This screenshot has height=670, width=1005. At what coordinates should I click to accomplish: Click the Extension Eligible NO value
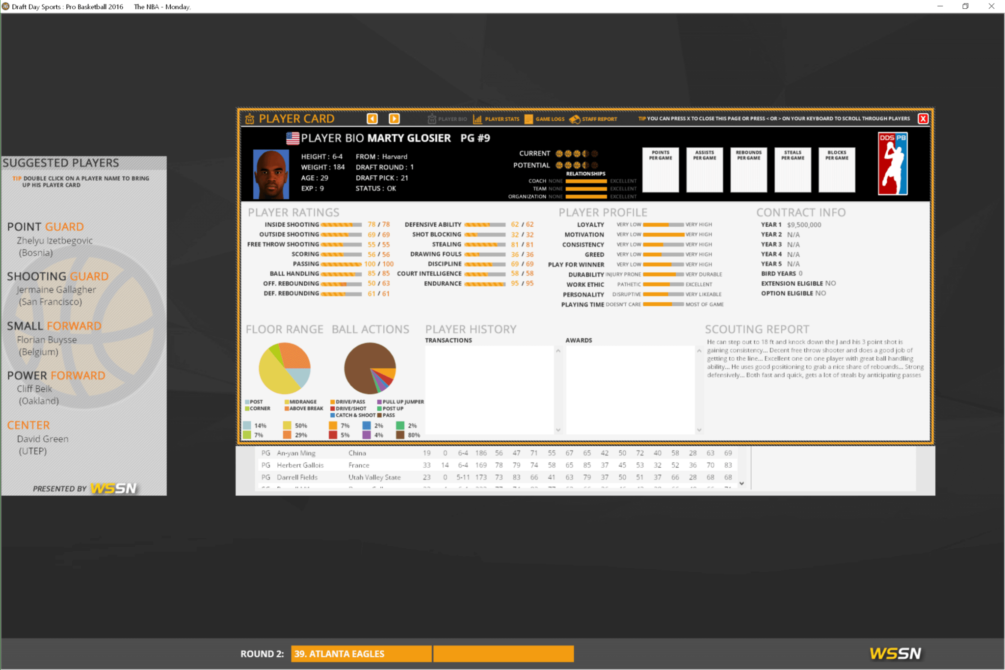[830, 283]
